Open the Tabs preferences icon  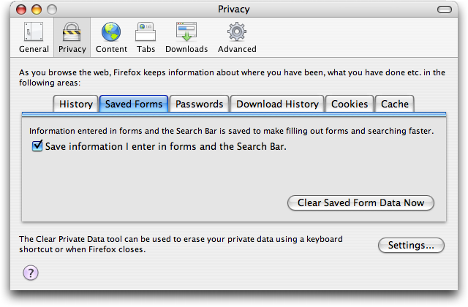[146, 31]
